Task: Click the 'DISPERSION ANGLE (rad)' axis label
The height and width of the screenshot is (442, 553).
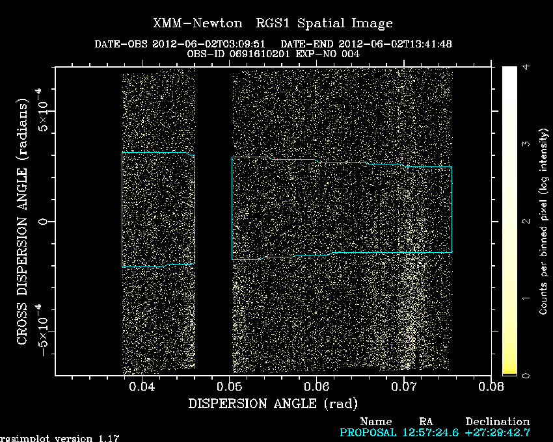Action: point(273,403)
